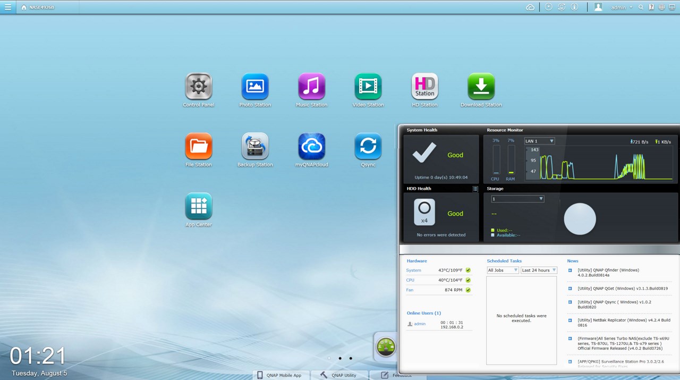Image resolution: width=680 pixels, height=380 pixels.
Task: Open Control Panel from the desktop
Action: tap(199, 87)
